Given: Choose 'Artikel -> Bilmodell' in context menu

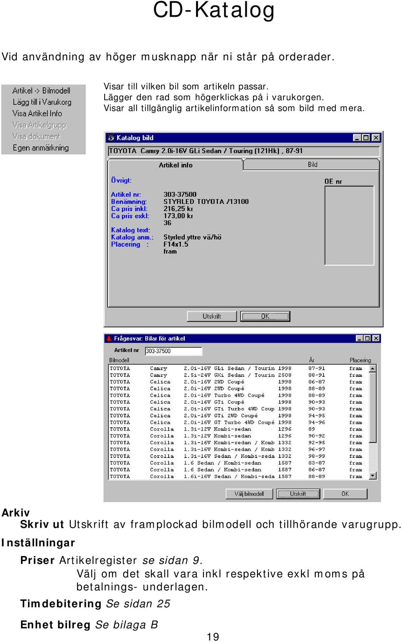Looking at the screenshot, I should [41, 91].
